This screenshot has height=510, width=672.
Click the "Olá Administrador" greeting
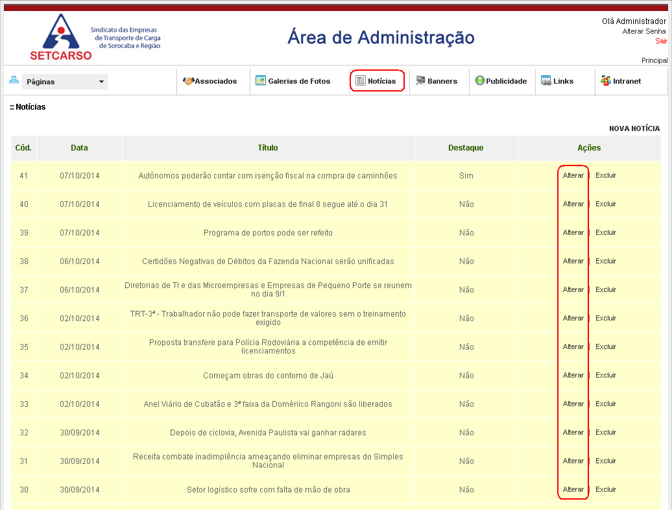click(634, 21)
